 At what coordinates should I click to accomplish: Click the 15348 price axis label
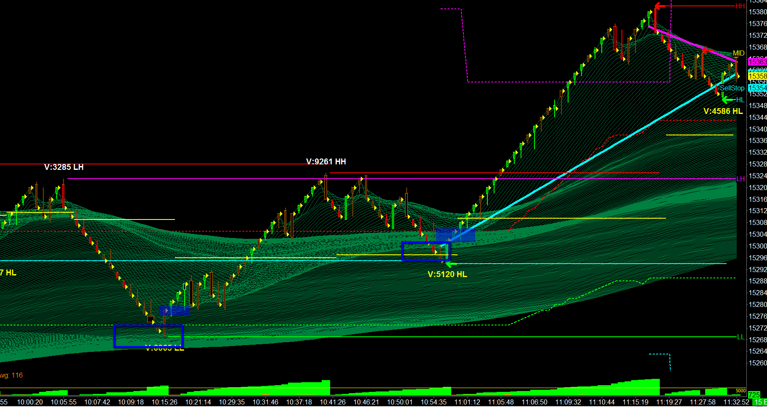758,106
